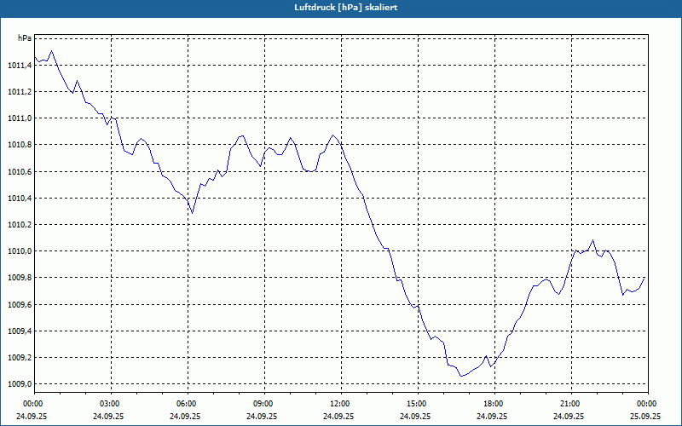Click the chart title 'Luftdruck [hPa] skaliert'
The image size is (682, 426).
point(346,8)
